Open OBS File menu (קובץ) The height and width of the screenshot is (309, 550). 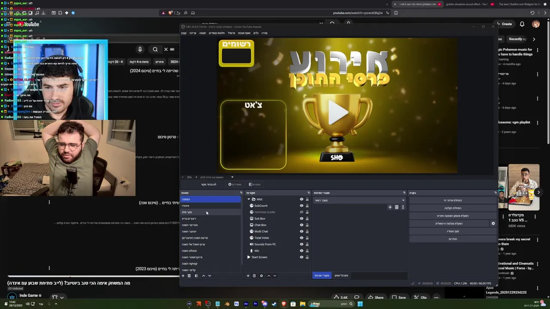pyautogui.click(x=183, y=33)
